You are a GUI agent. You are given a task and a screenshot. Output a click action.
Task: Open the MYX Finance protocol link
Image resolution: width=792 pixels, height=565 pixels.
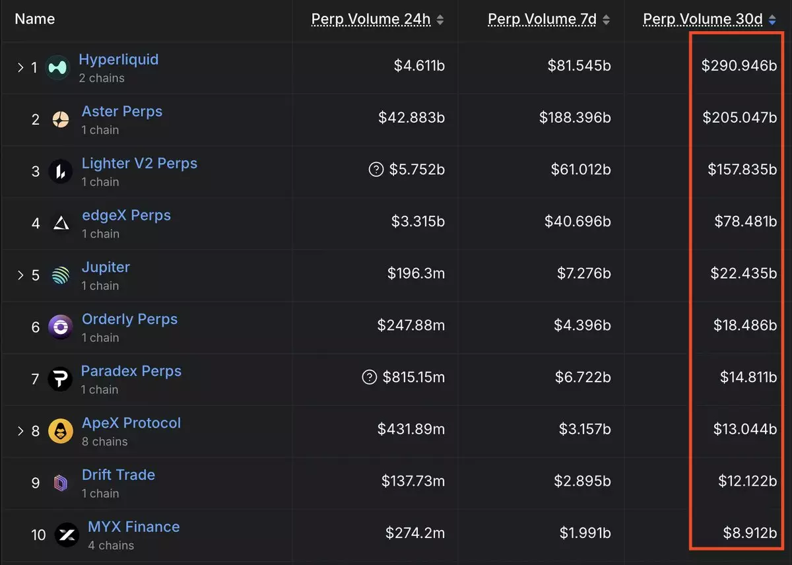tap(133, 527)
